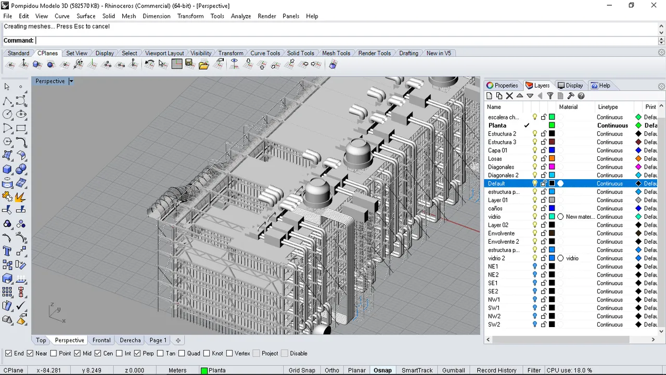Enable the Quad osnap checkbox

(x=182, y=353)
